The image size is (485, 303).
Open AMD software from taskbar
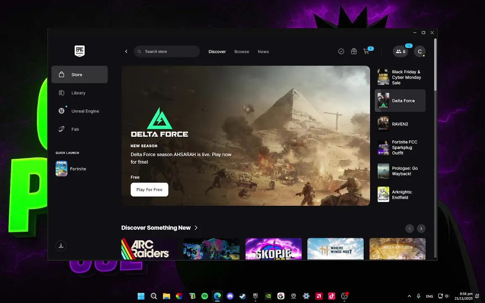tap(319, 296)
